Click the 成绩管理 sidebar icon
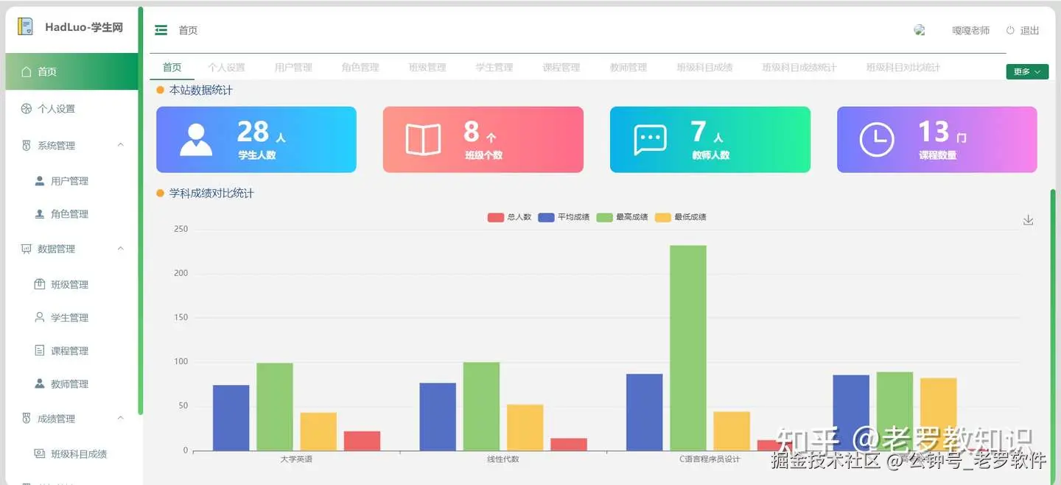The height and width of the screenshot is (485, 1061). (27, 418)
